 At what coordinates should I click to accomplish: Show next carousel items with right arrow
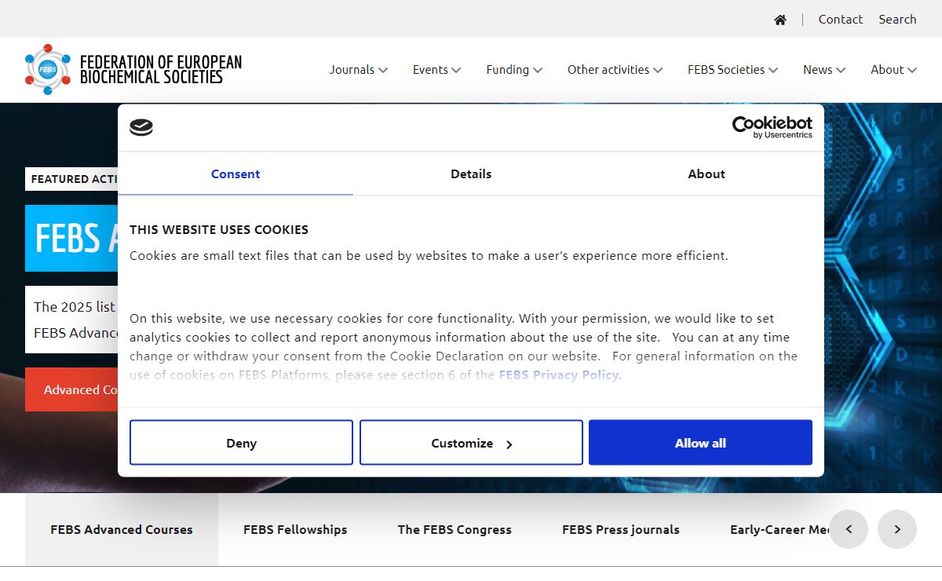point(897,529)
